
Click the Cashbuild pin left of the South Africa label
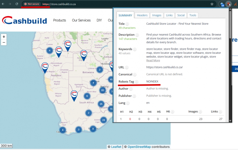coord(74,96)
